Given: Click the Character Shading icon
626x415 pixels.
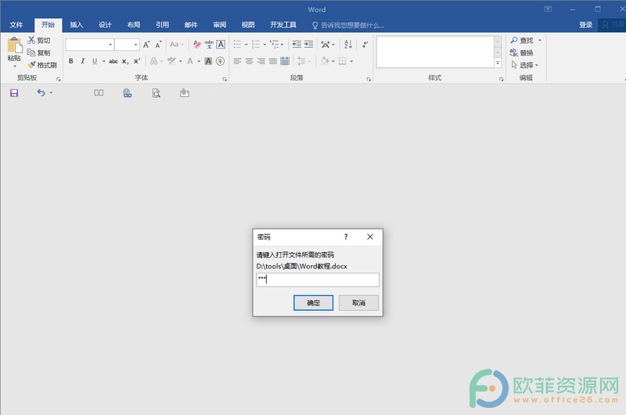Looking at the screenshot, I should click(208, 61).
